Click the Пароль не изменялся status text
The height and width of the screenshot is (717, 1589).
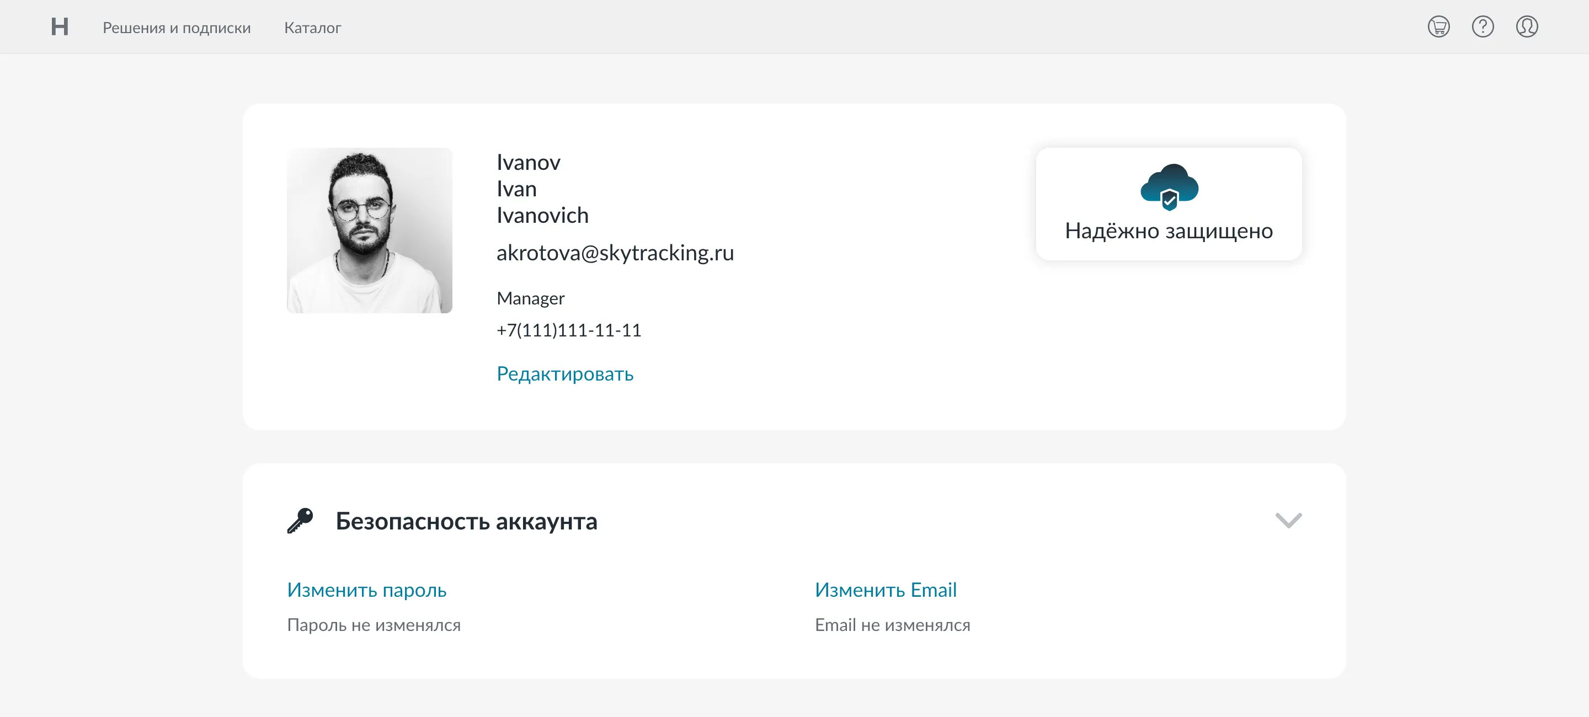pyautogui.click(x=373, y=625)
